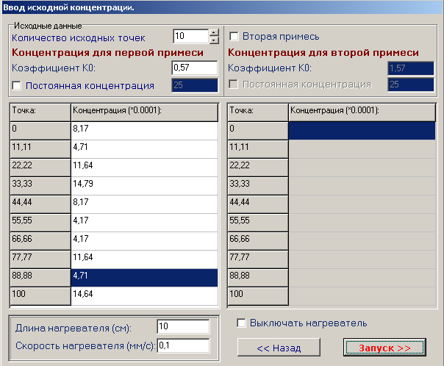Click left table row header 22,22

click(x=40, y=168)
